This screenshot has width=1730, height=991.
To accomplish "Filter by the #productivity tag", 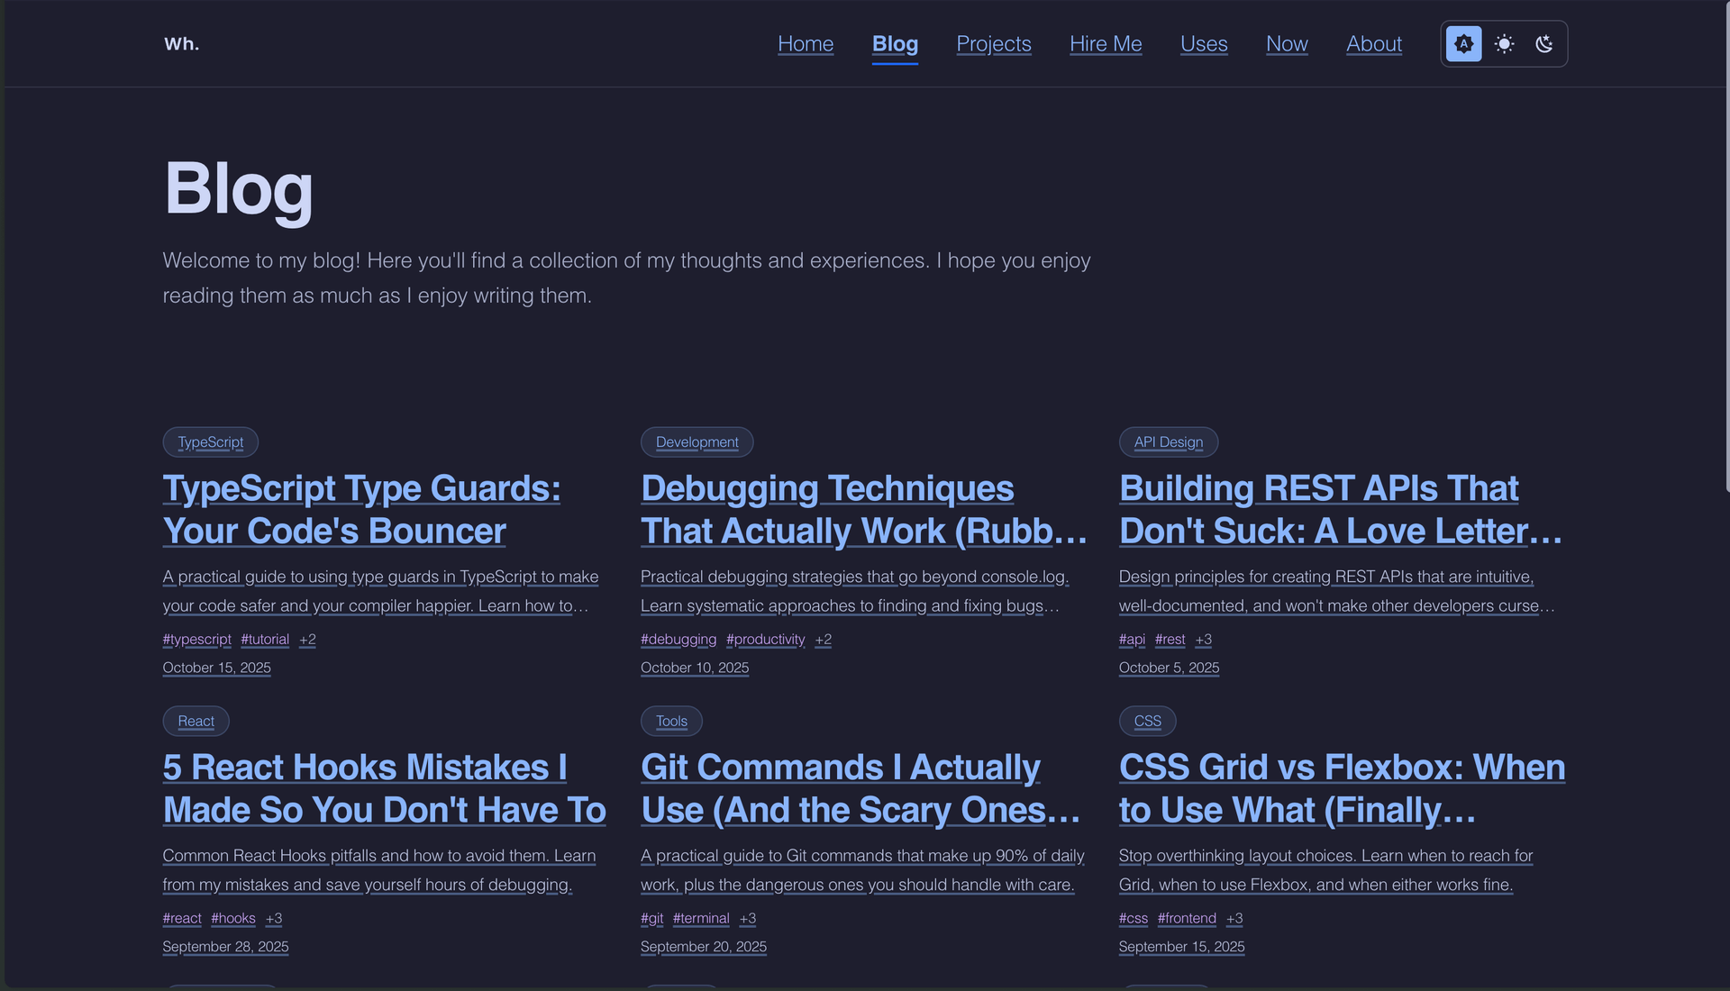I will click(x=765, y=640).
